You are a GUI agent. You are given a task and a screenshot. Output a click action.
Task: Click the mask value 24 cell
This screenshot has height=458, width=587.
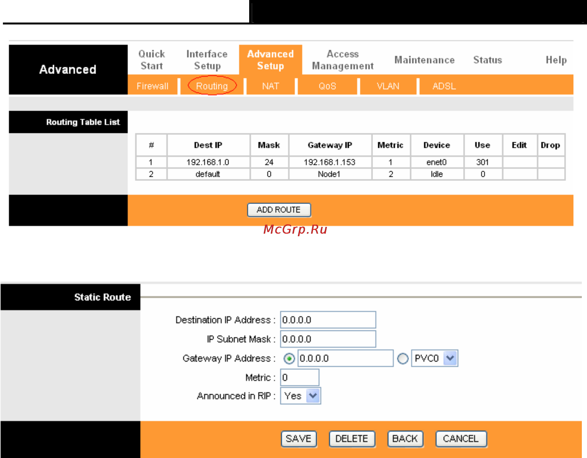[x=269, y=162]
